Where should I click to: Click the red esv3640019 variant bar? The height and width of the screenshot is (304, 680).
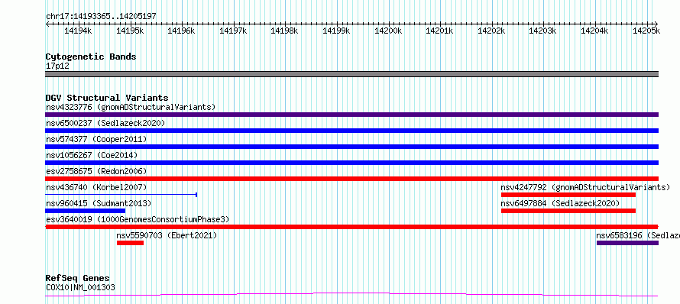tap(351, 227)
